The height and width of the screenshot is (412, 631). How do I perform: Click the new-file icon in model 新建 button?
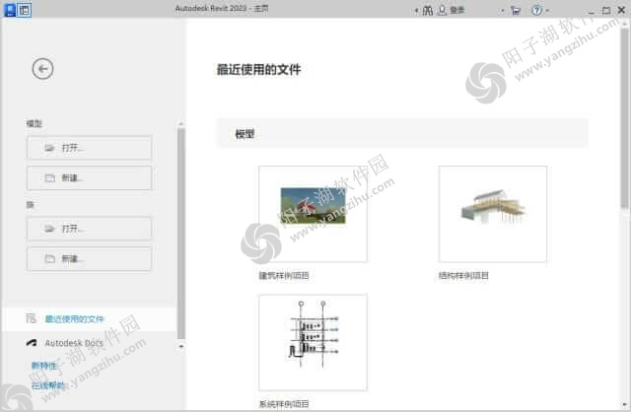49,177
